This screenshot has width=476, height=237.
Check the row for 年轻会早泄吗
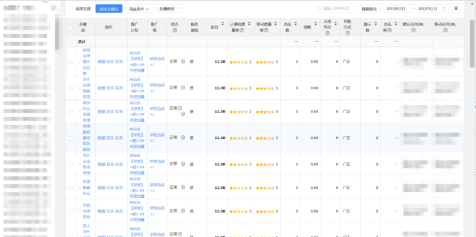pos(70,211)
